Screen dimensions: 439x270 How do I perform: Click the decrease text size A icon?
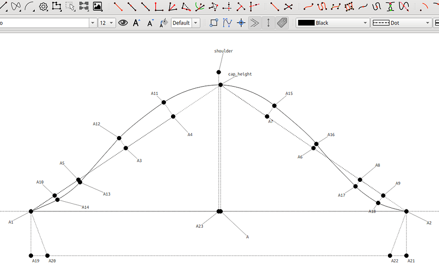pyautogui.click(x=150, y=23)
